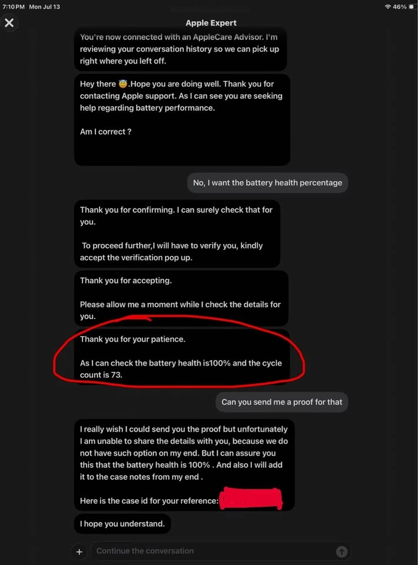The width and height of the screenshot is (418, 565).
Task: Select the "Can you send me a proof" bubble
Action: tap(281, 402)
